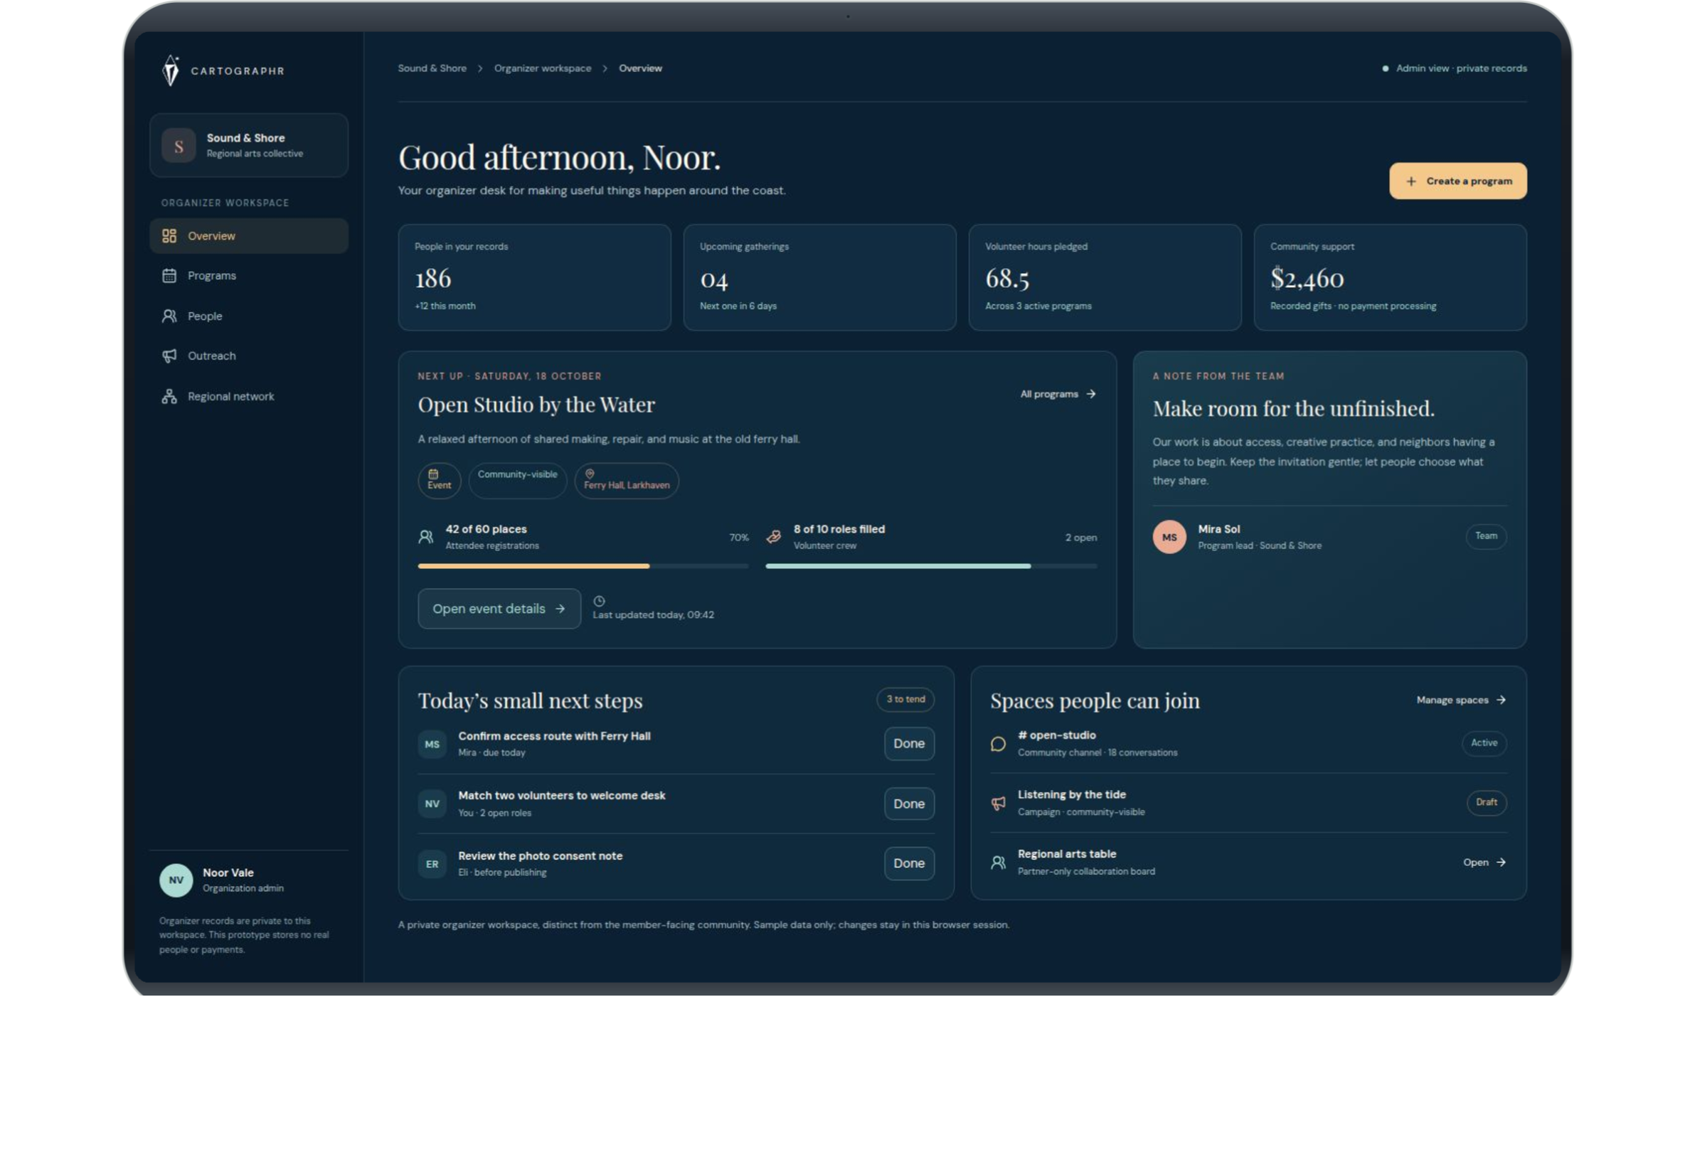Open the People section

point(249,316)
